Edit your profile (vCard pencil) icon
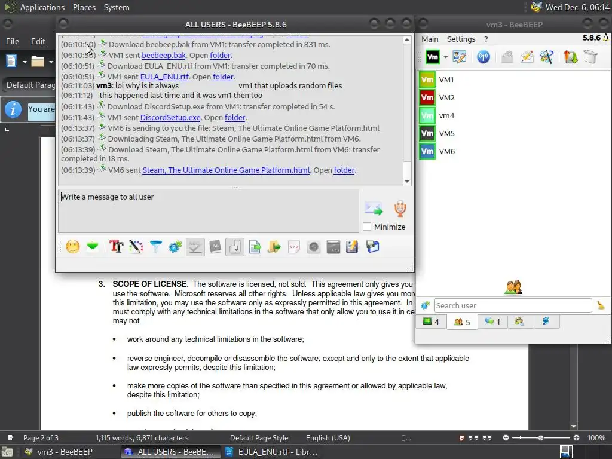This screenshot has height=459, width=612. [x=460, y=57]
